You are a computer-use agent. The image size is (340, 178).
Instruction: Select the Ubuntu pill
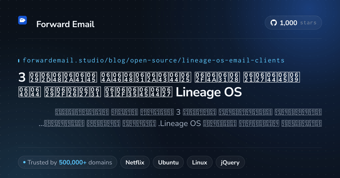click(168, 162)
